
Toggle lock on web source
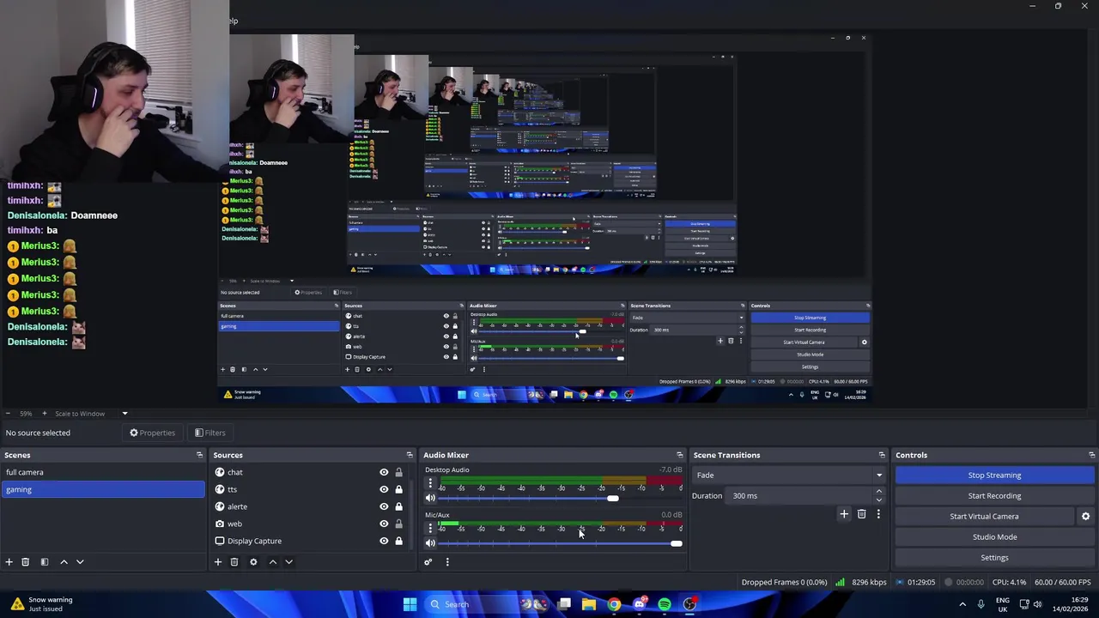398,524
